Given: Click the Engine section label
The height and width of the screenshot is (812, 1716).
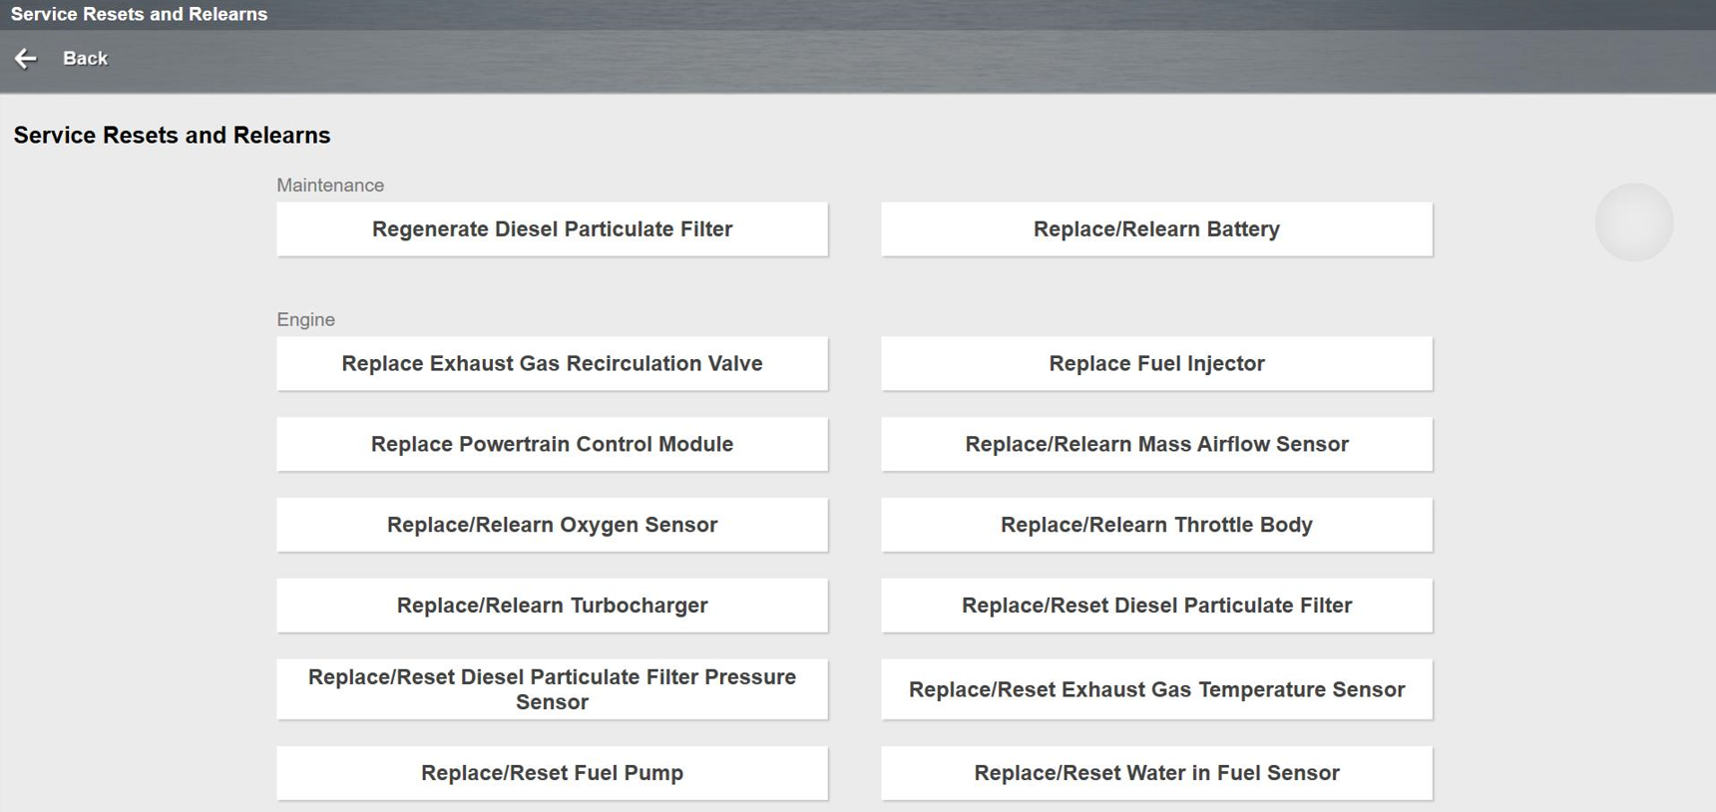Looking at the screenshot, I should point(305,320).
